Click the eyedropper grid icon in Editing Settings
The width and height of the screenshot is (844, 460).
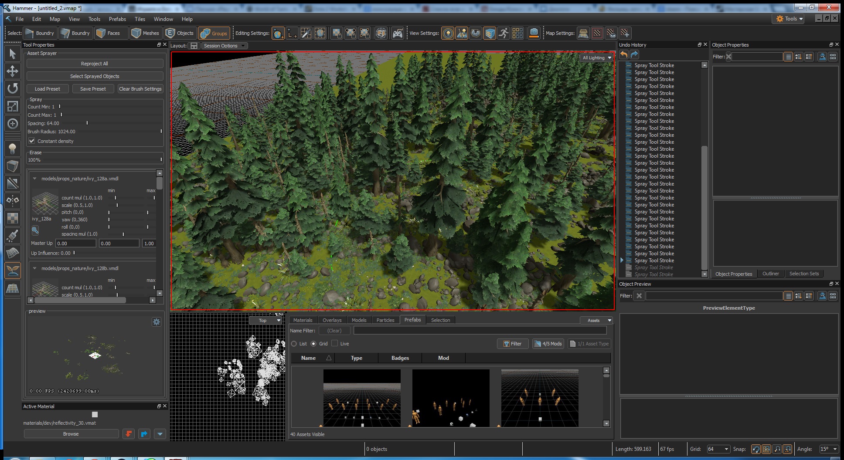tap(306, 33)
